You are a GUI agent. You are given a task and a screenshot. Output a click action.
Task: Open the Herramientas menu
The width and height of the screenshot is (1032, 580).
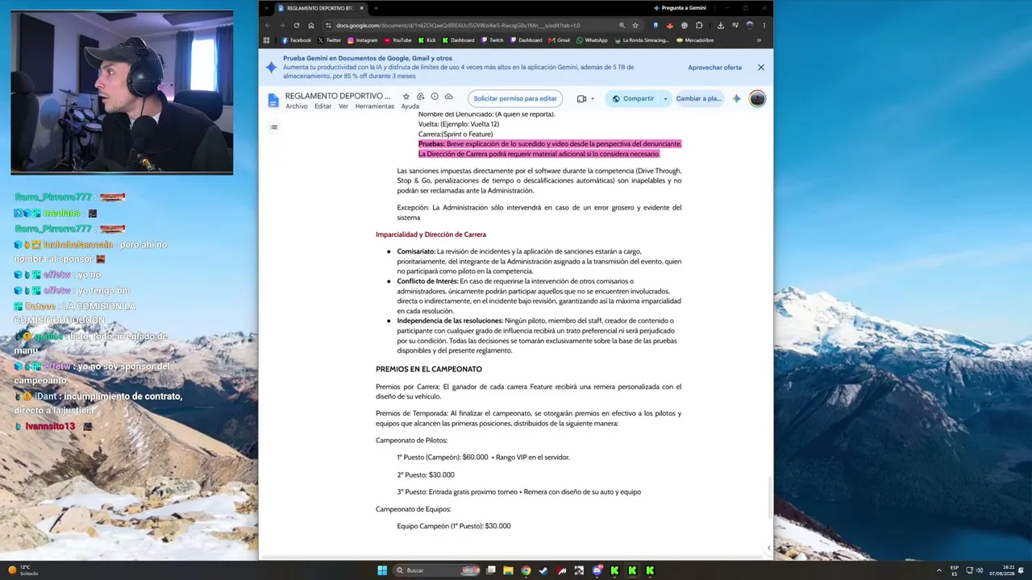375,106
